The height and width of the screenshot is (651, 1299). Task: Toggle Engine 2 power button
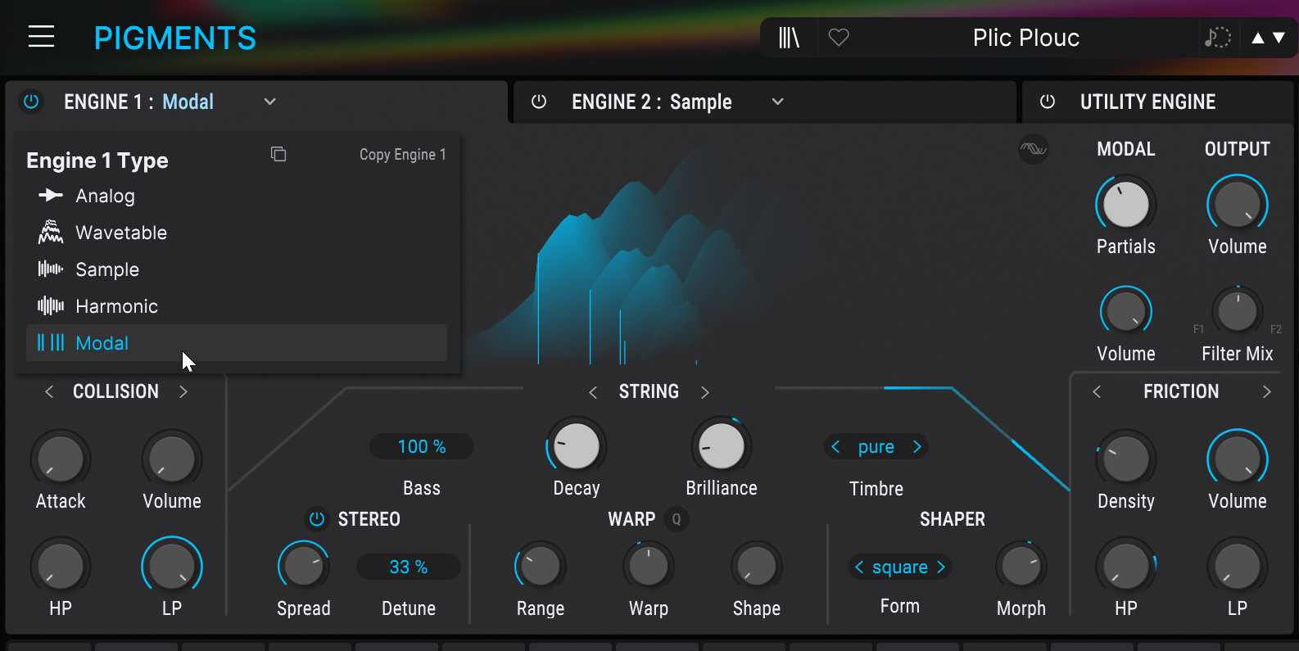(539, 102)
